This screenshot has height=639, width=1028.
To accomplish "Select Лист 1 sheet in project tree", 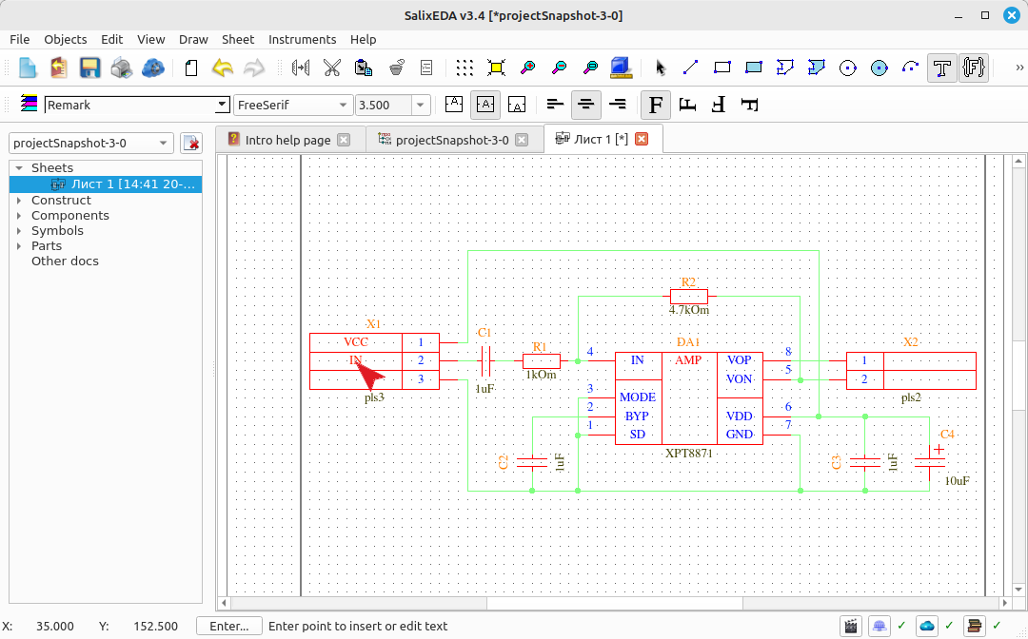I will point(106,184).
